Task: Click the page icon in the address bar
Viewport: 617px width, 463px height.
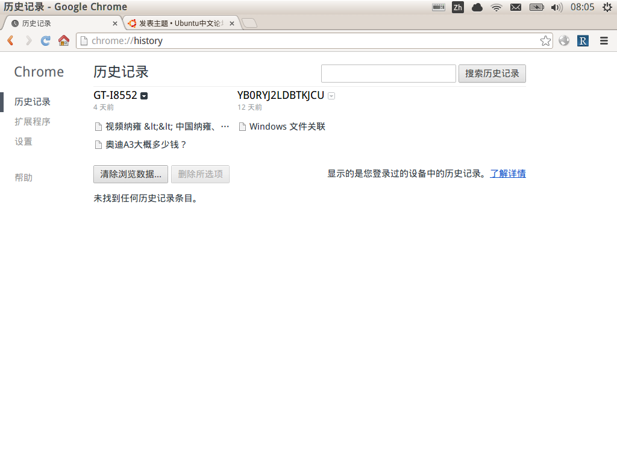Action: click(x=84, y=40)
